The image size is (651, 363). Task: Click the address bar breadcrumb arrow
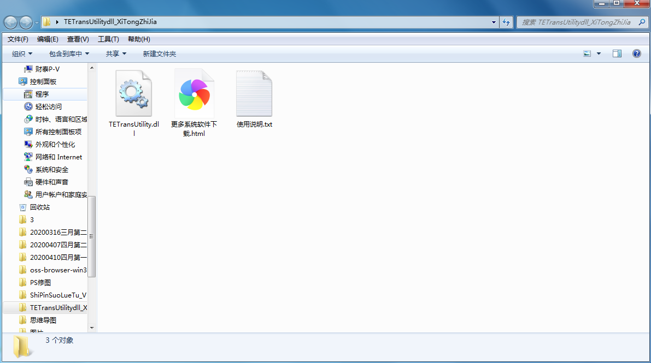[57, 22]
